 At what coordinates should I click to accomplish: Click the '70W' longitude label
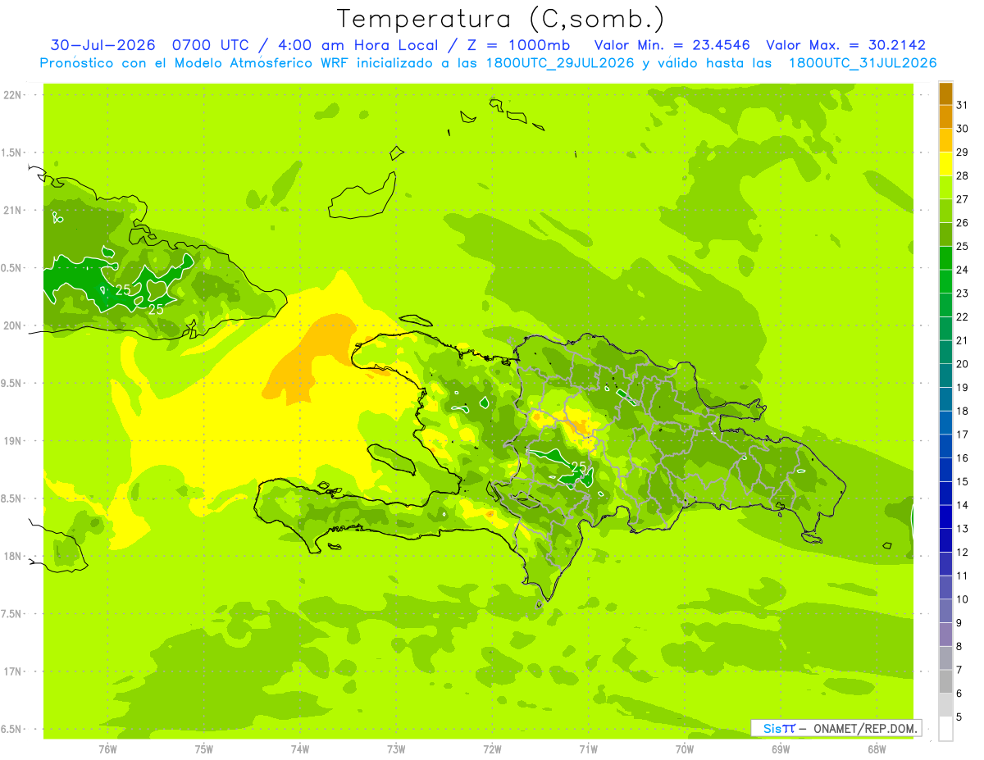(x=685, y=749)
